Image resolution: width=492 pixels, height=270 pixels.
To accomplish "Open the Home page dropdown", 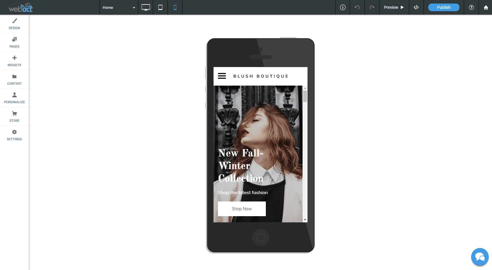I will pos(119,7).
